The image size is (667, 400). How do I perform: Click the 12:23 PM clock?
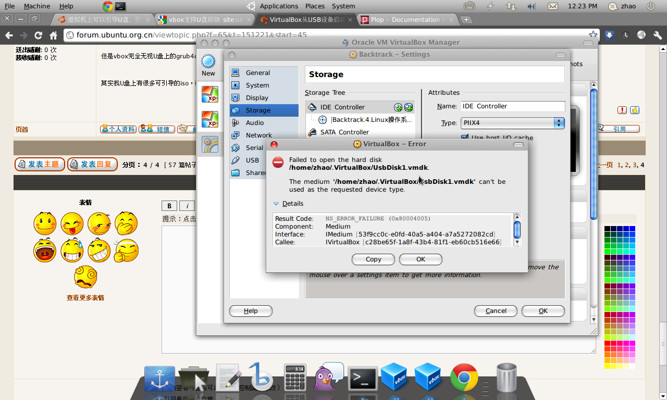point(583,6)
